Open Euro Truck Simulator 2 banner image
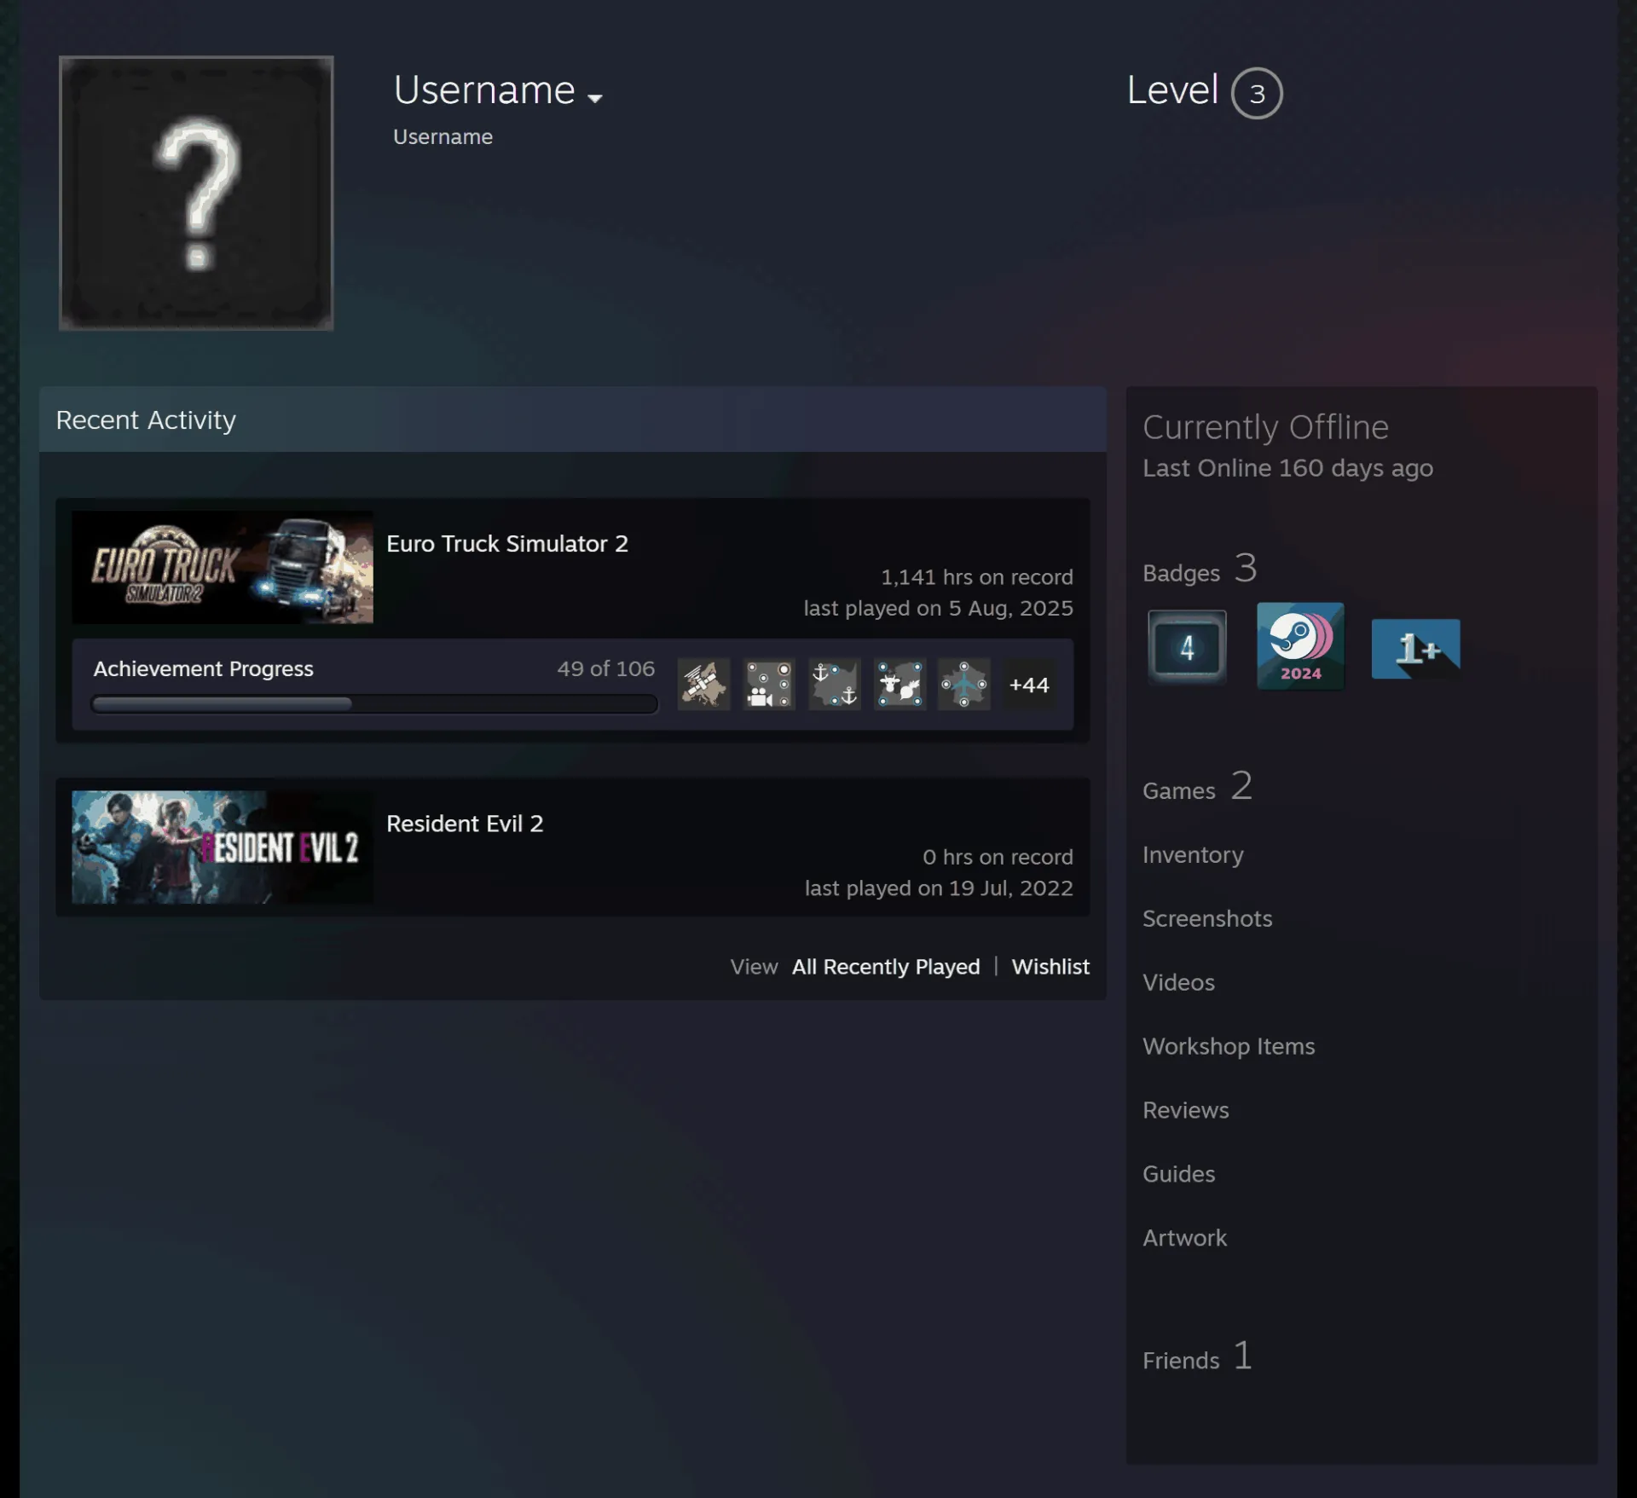1637x1498 pixels. 223,567
